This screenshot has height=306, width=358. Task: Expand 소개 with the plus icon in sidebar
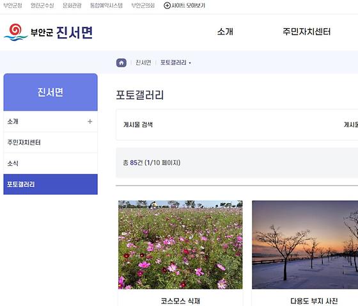click(x=89, y=122)
